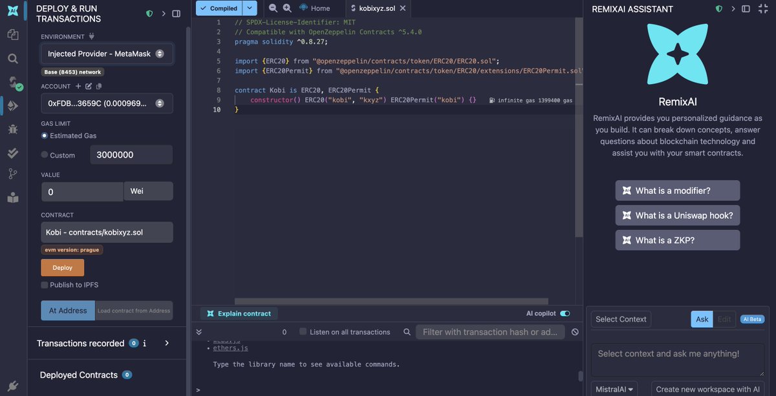Open the MistralAI model dropdown

614,389
